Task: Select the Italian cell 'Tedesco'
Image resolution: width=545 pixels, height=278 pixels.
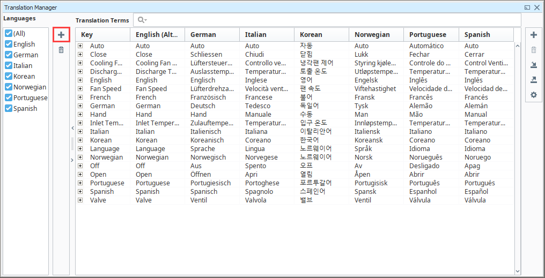Action: pos(257,106)
